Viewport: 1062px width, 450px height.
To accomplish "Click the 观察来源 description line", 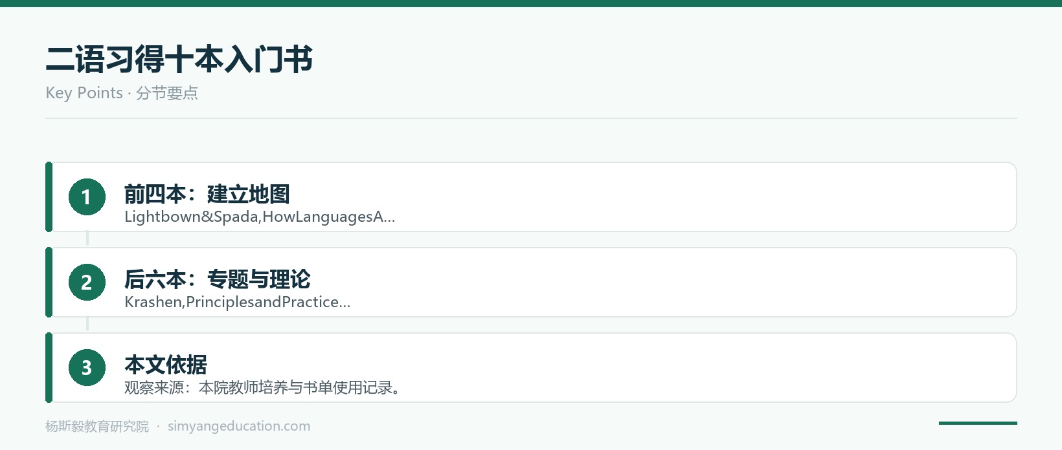I will (x=262, y=387).
